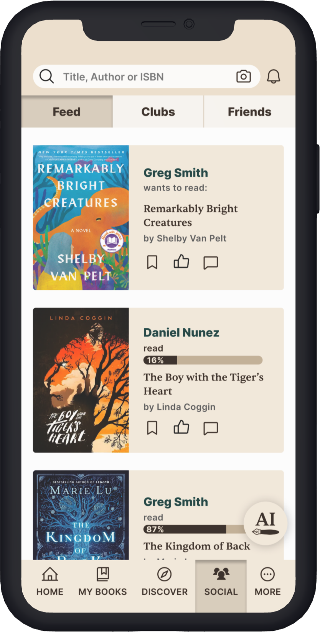Open the Discover compass tab
This screenshot has height=632, width=320.
tap(165, 582)
